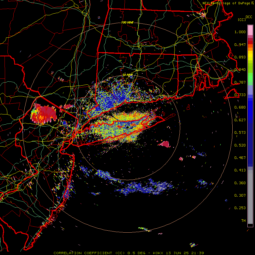Select the 0.413 scale value
255x255 pixels.
(240, 170)
